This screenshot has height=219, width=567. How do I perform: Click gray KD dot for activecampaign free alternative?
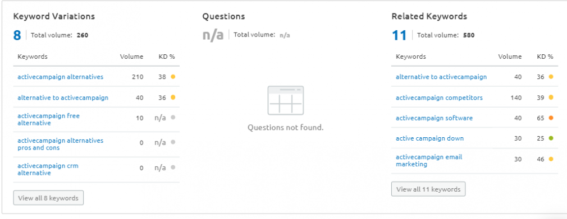[173, 118]
